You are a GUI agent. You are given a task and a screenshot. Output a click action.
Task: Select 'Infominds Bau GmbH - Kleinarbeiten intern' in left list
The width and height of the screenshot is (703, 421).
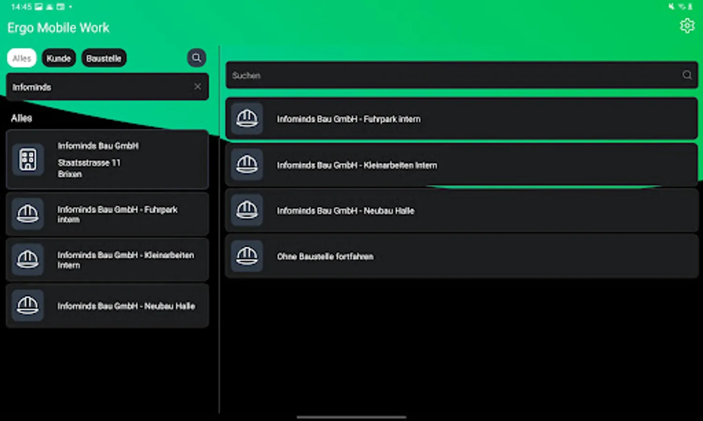(107, 260)
